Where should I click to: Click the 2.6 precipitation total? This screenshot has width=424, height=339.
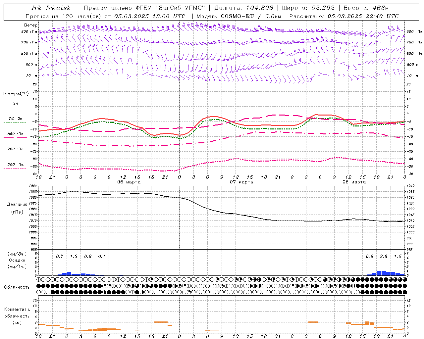click(x=384, y=256)
